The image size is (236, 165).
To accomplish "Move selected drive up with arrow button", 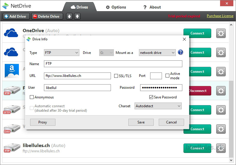I will (69, 16).
